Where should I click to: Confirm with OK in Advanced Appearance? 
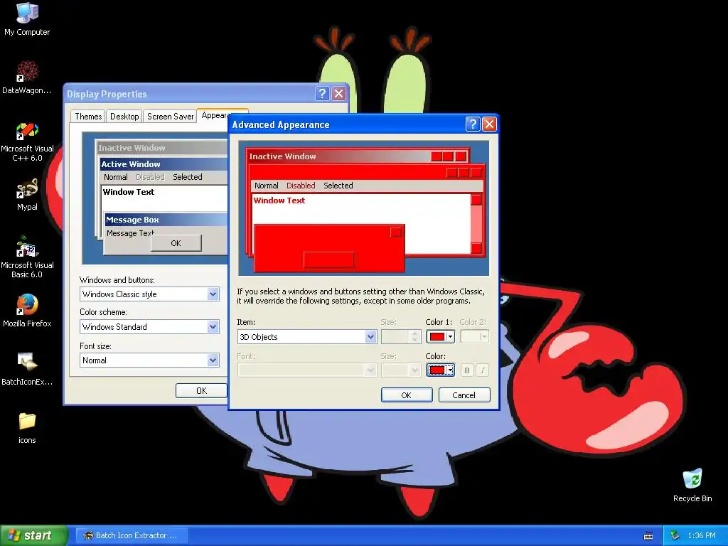pos(406,395)
